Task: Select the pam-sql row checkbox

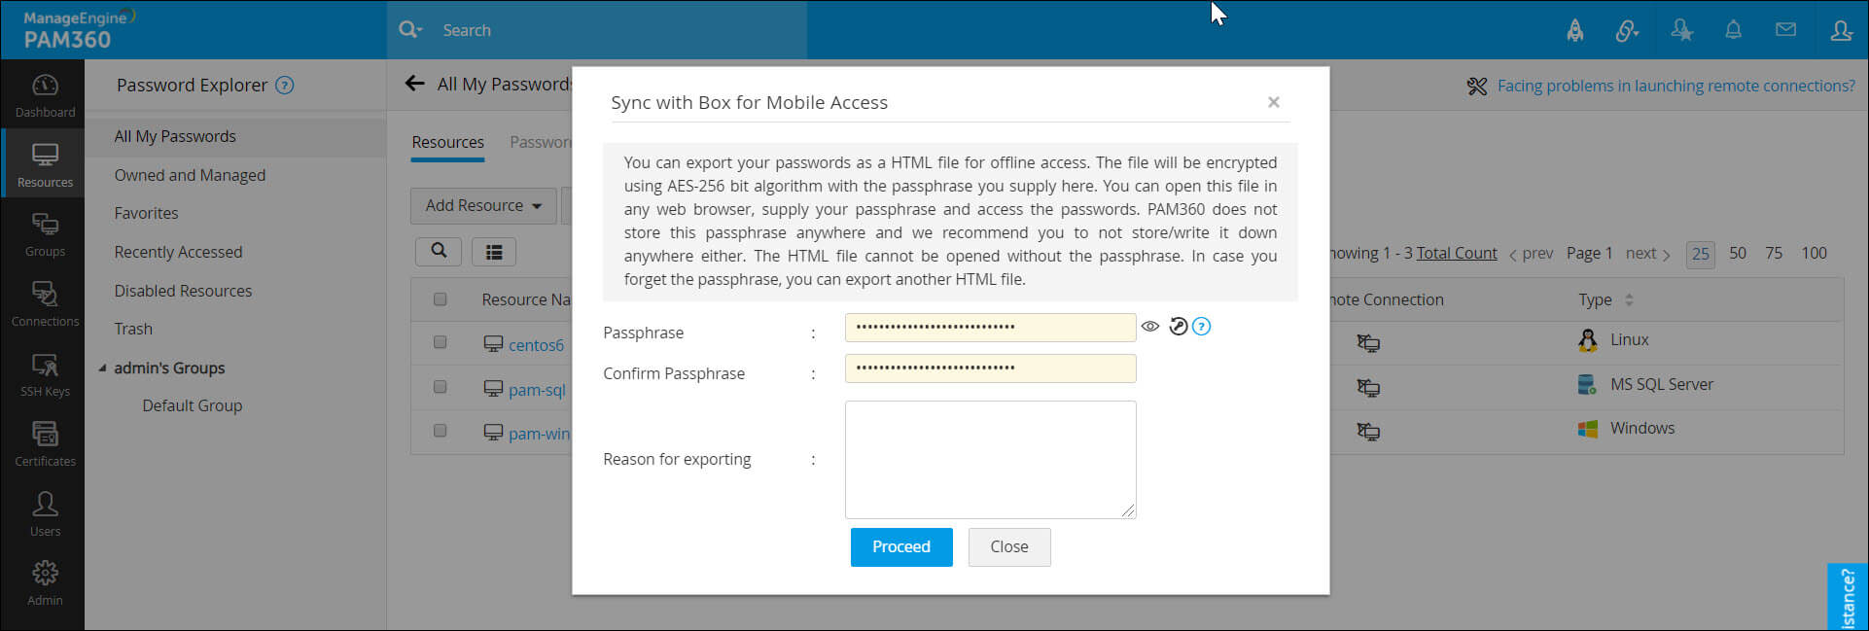Action: pos(441,387)
